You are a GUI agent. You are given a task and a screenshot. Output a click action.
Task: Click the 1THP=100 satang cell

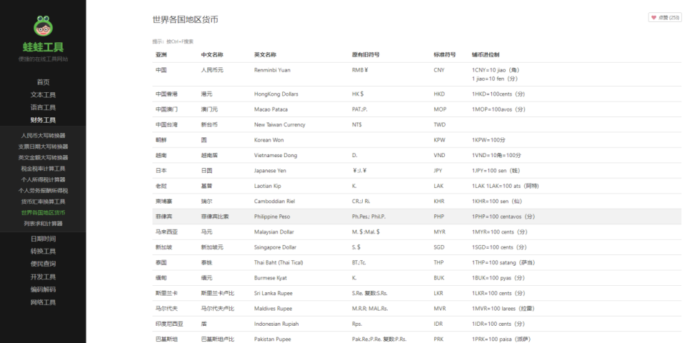coord(503,263)
